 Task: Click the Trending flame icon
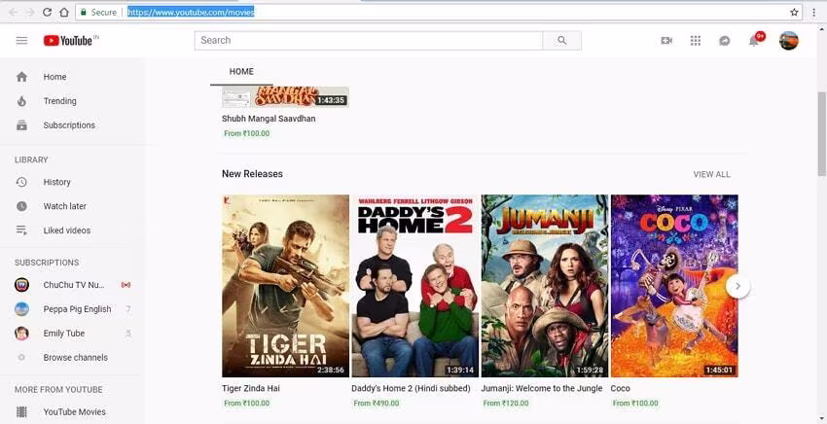[21, 101]
